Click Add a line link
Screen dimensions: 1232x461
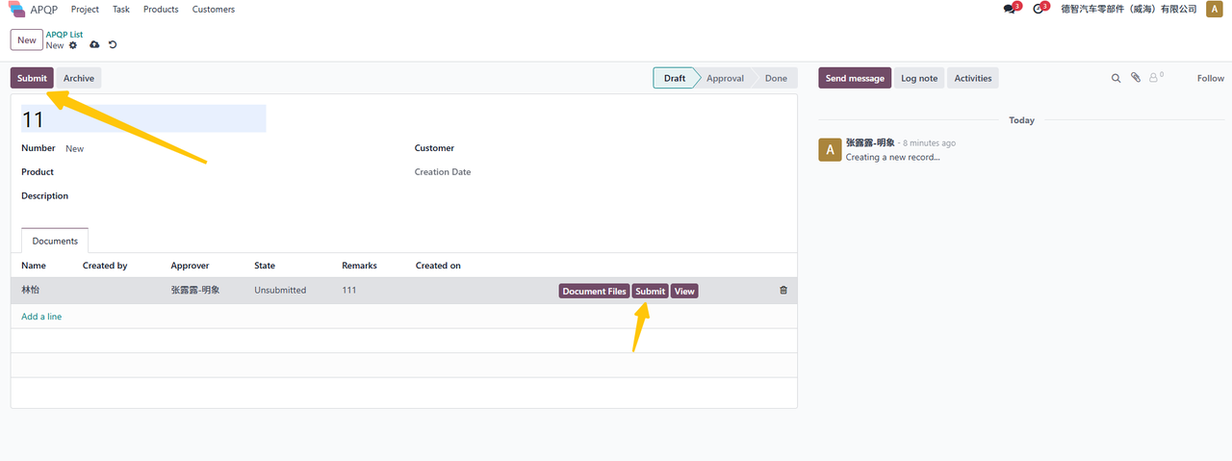pos(41,317)
